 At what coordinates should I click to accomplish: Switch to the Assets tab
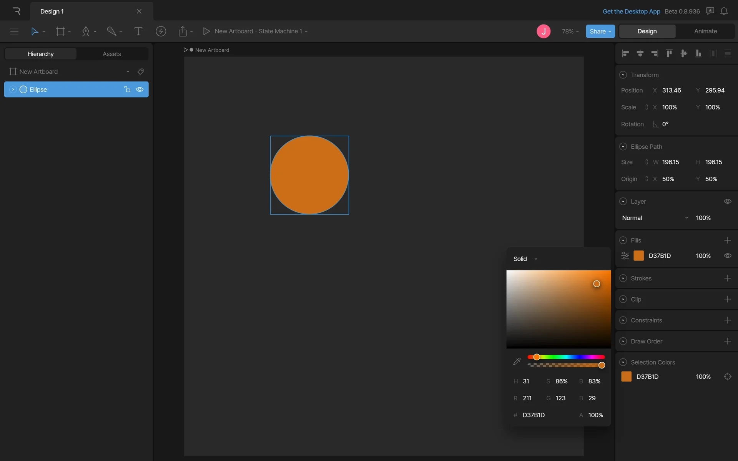coord(111,54)
